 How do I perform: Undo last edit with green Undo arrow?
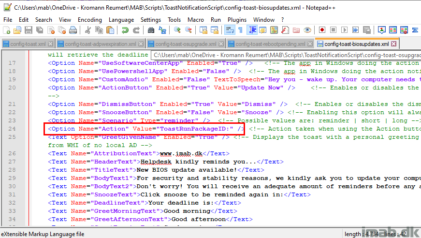[125, 30]
